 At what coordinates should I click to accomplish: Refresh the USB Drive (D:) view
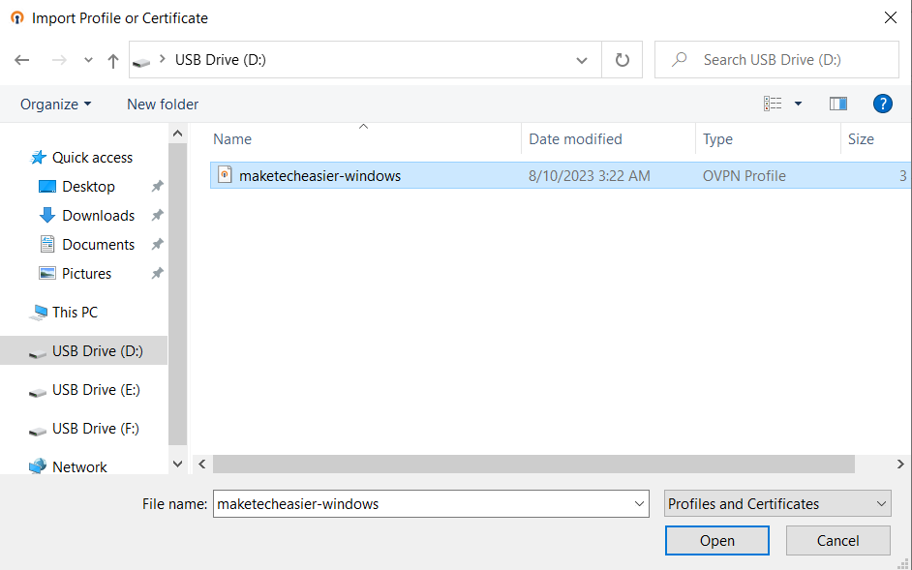point(621,59)
